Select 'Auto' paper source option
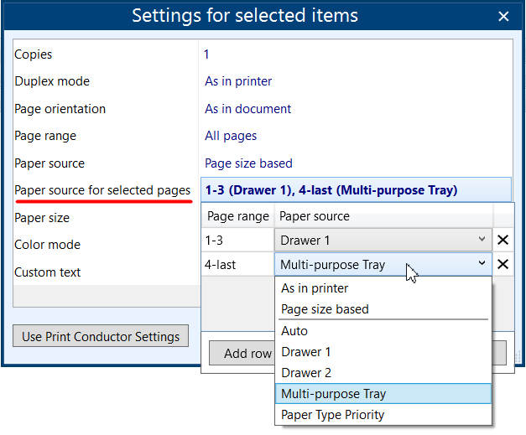 (x=294, y=331)
